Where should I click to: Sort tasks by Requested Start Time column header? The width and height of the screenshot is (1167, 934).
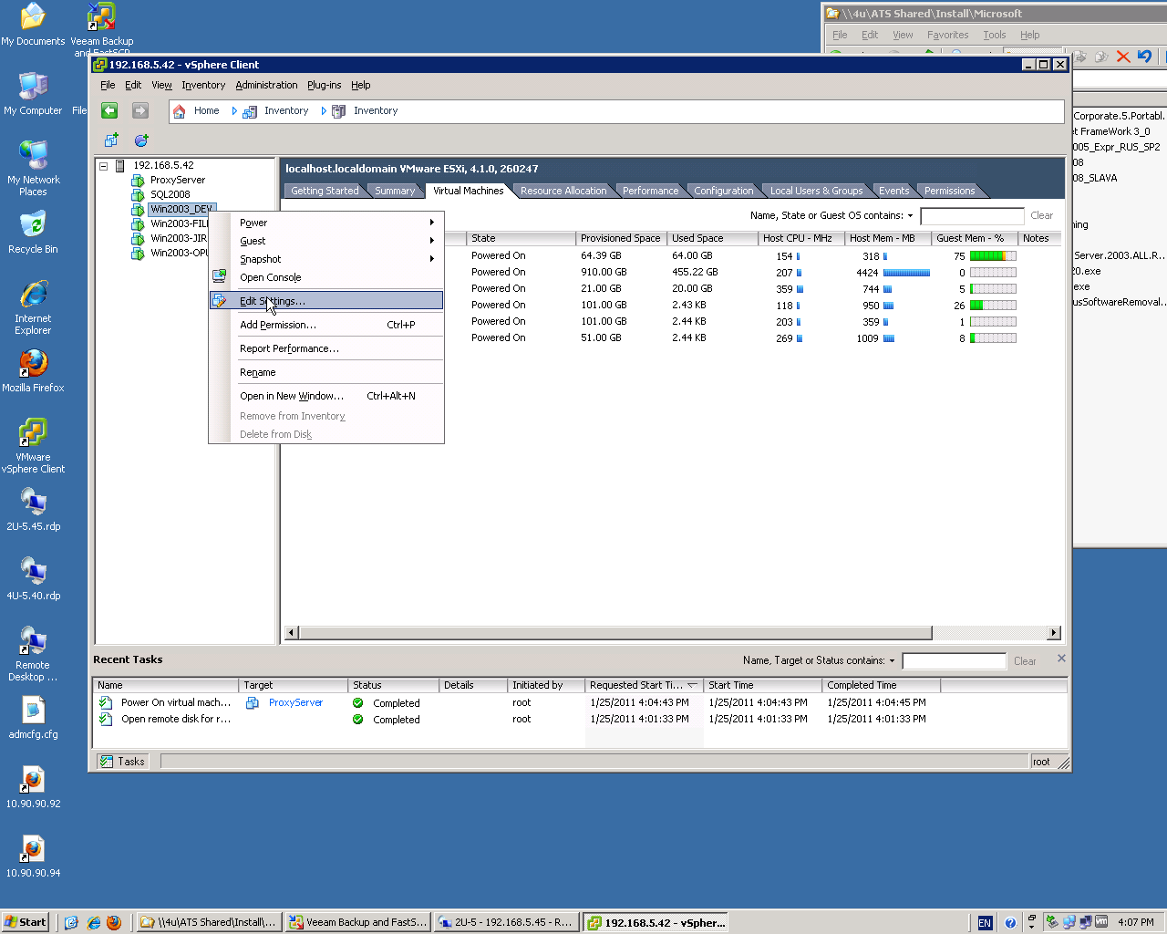(644, 685)
